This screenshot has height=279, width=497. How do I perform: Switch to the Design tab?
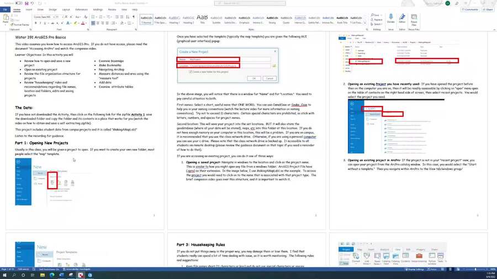(x=52, y=9)
